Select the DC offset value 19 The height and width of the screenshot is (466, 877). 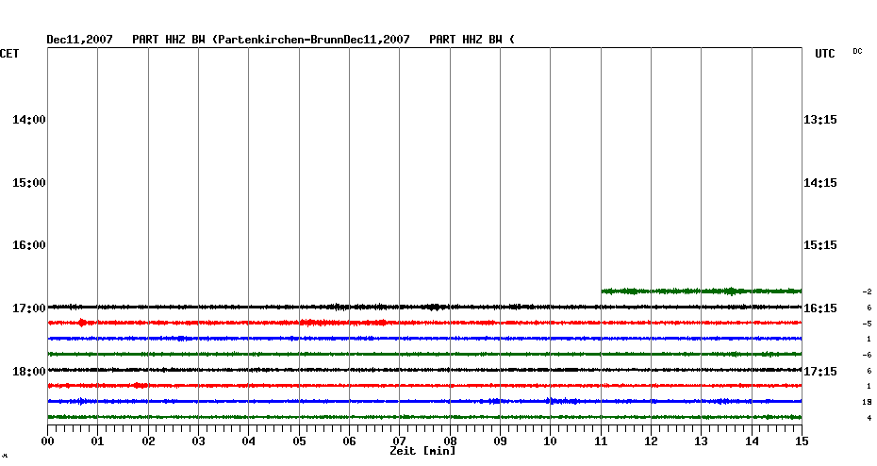click(x=867, y=402)
